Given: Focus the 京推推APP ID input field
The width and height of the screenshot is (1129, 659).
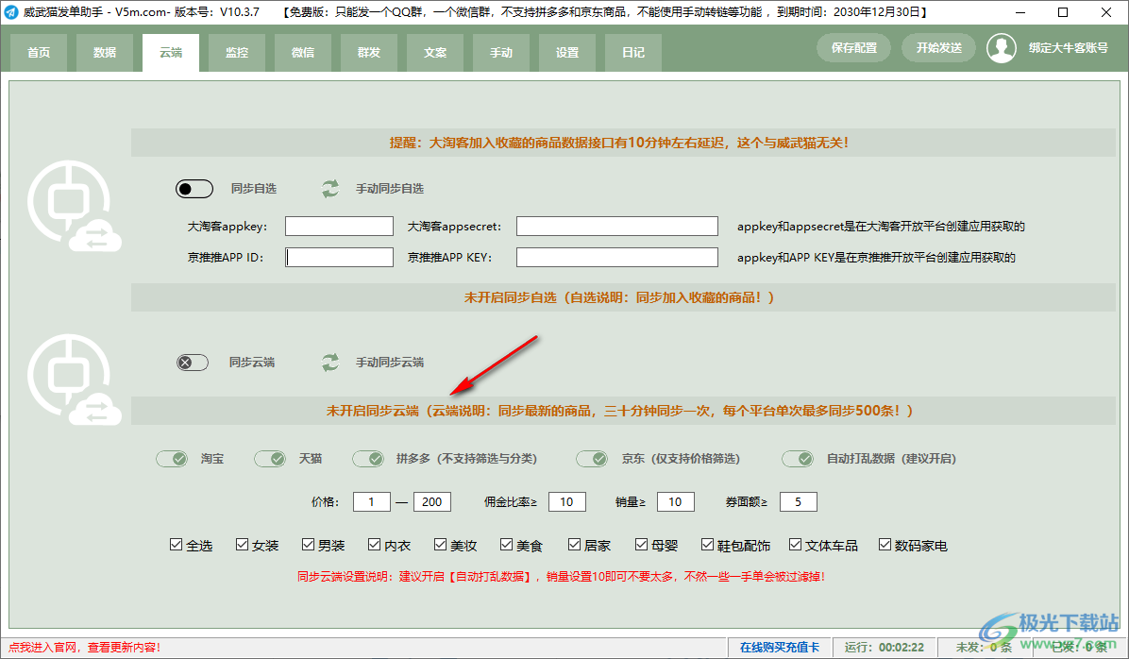Looking at the screenshot, I should point(339,257).
